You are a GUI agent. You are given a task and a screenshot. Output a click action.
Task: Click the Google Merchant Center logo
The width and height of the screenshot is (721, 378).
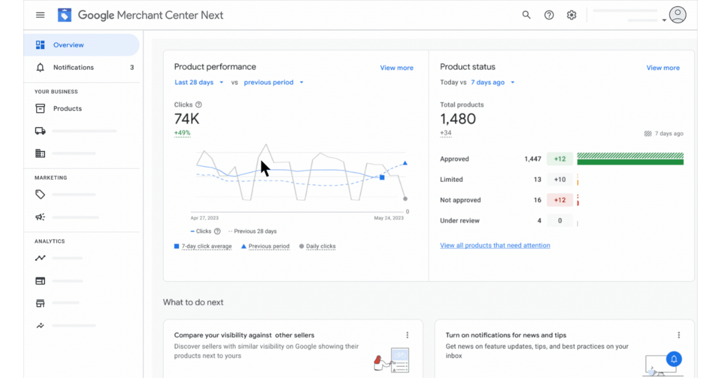click(141, 15)
